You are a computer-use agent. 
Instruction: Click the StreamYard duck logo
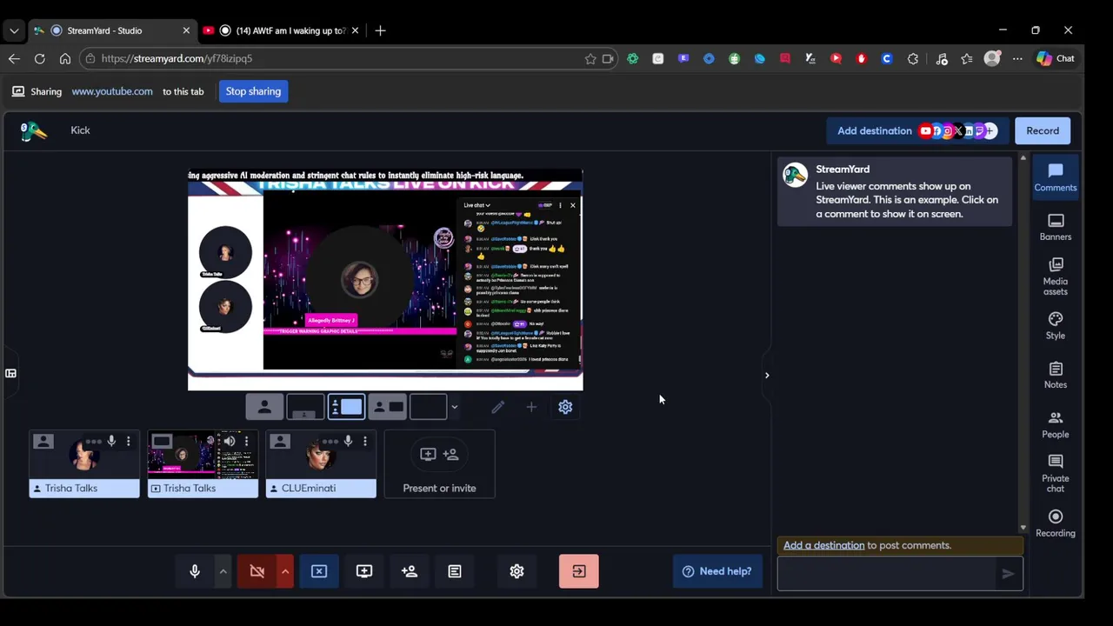(x=33, y=130)
